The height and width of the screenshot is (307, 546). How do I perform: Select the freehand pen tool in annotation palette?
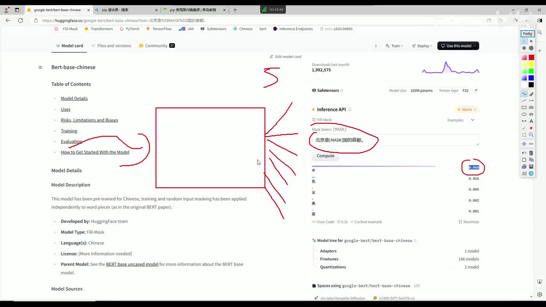524,94
